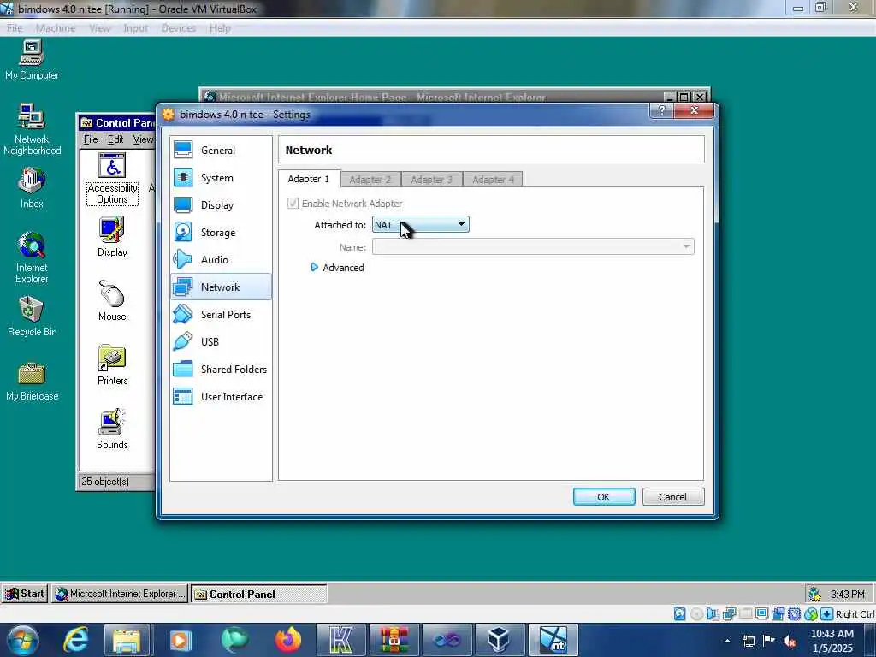Open Edit menu in Control Panel
Viewport: 876px width, 657px height.
[115, 139]
